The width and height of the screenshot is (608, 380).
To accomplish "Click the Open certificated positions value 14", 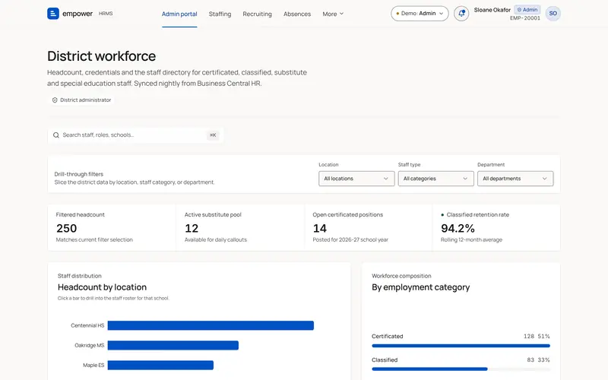I will [320, 229].
